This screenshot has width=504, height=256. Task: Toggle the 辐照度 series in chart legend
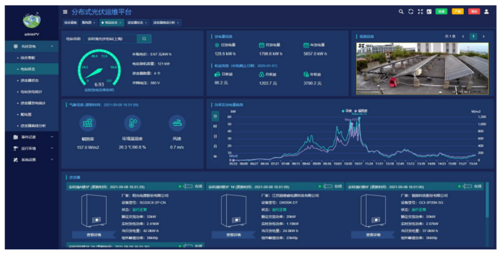click(x=361, y=111)
